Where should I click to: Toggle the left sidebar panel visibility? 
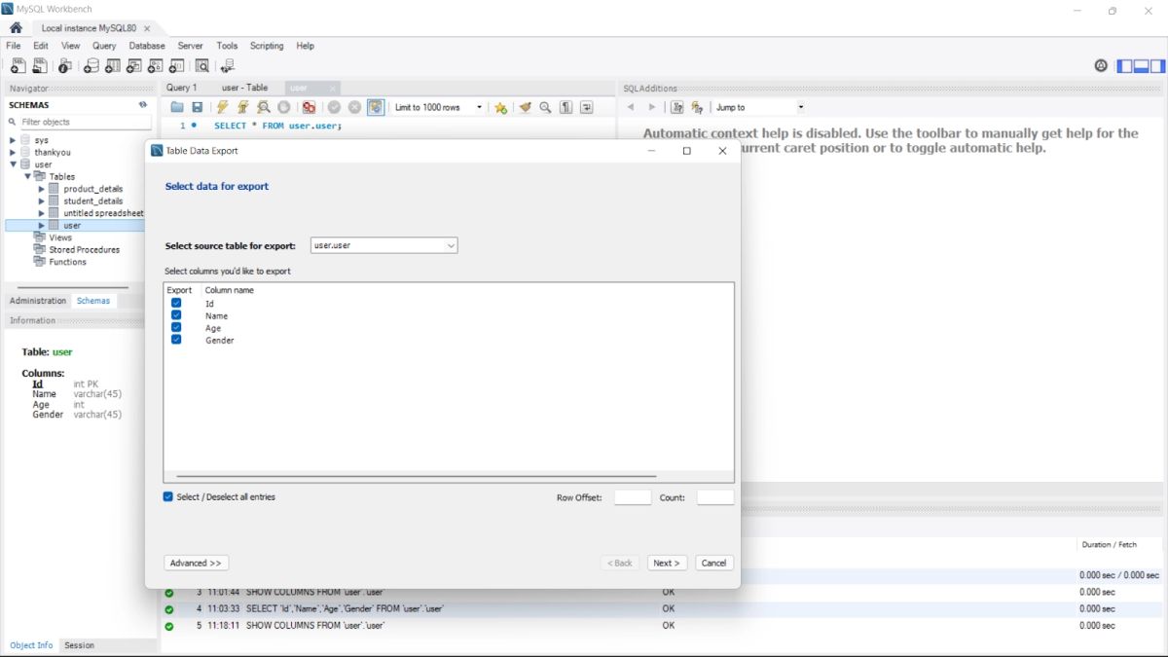point(1125,66)
